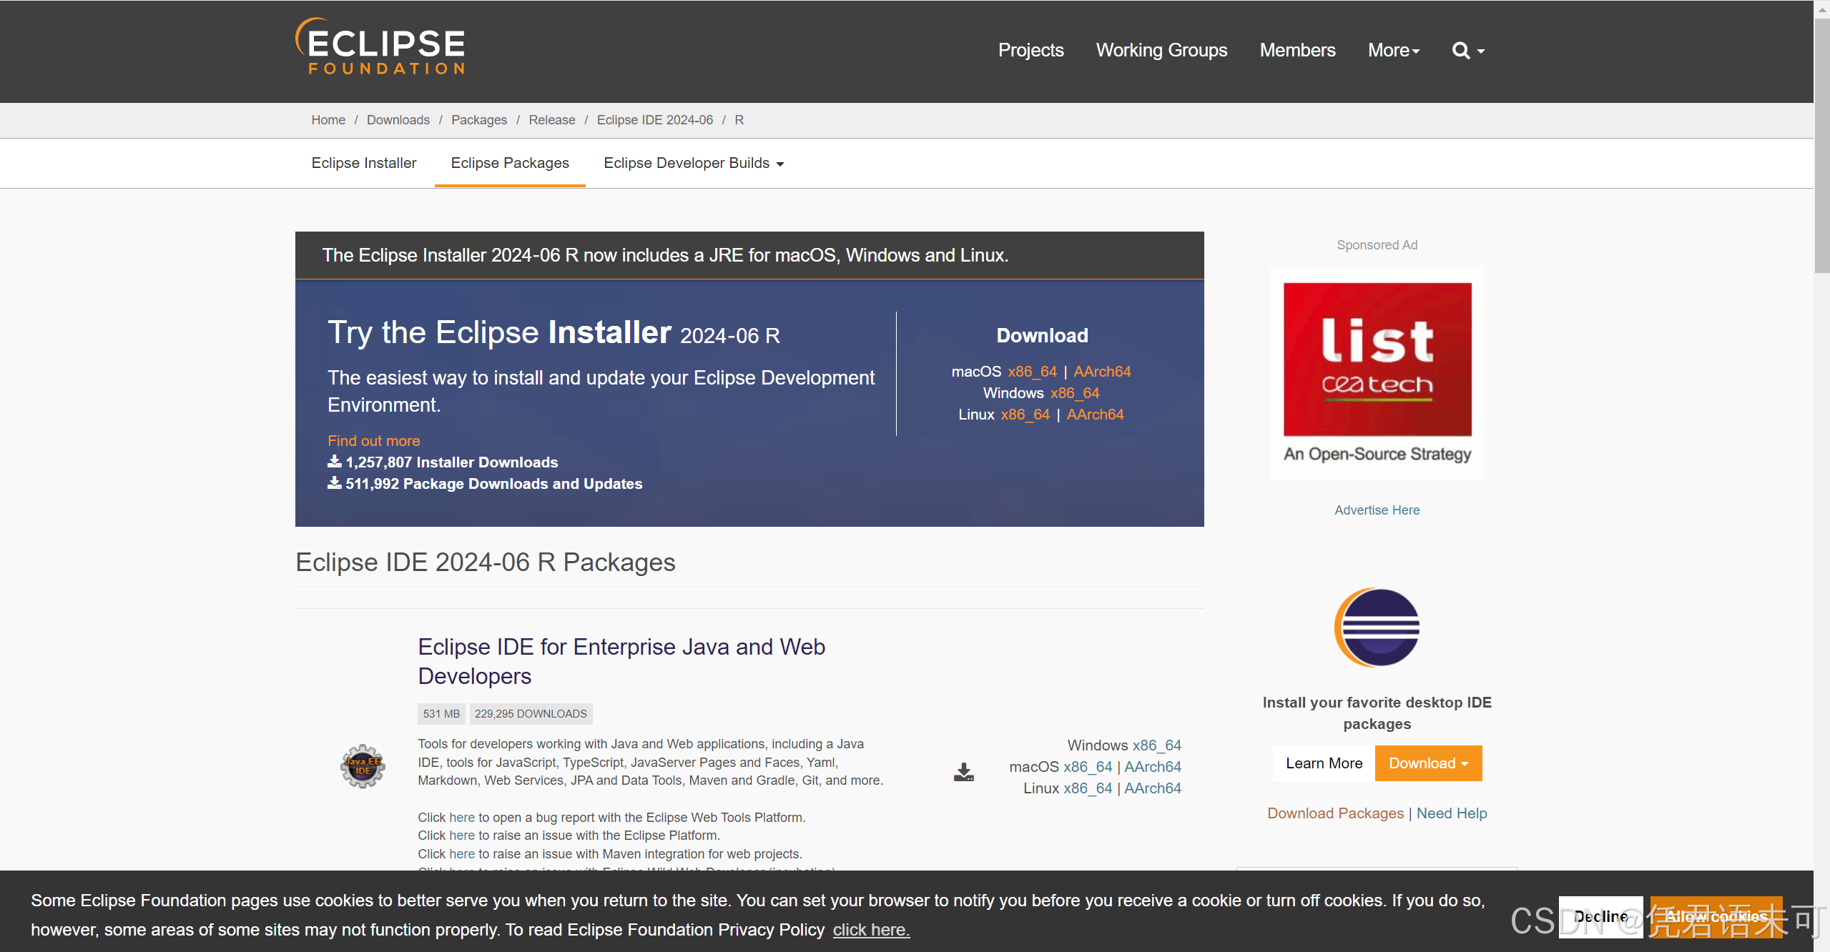The height and width of the screenshot is (952, 1830).
Task: Download Enterprise Java package for macOS x86_64
Action: (1088, 767)
